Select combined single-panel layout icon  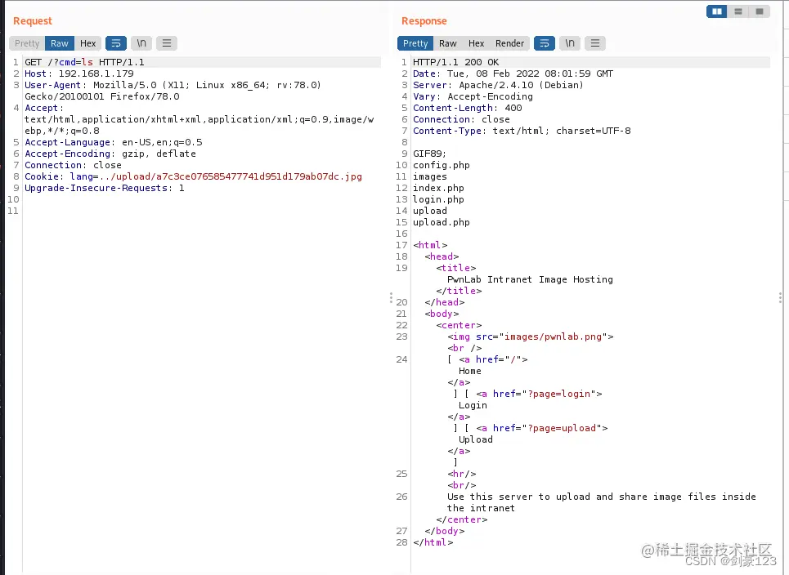(x=760, y=11)
